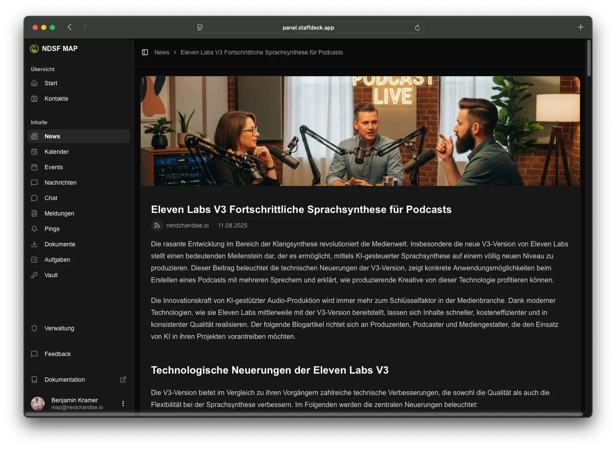The width and height of the screenshot is (616, 449).
Task: Click the site settings icon in address bar
Action: pyautogui.click(x=200, y=27)
